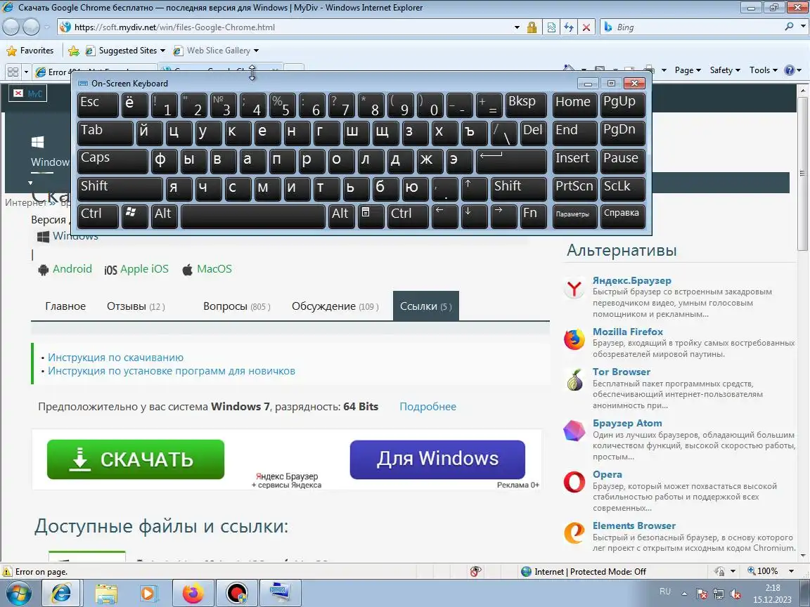Viewport: 810px width, 607px height.
Task: Click the down arrow key on keyboard
Action: [x=474, y=216]
